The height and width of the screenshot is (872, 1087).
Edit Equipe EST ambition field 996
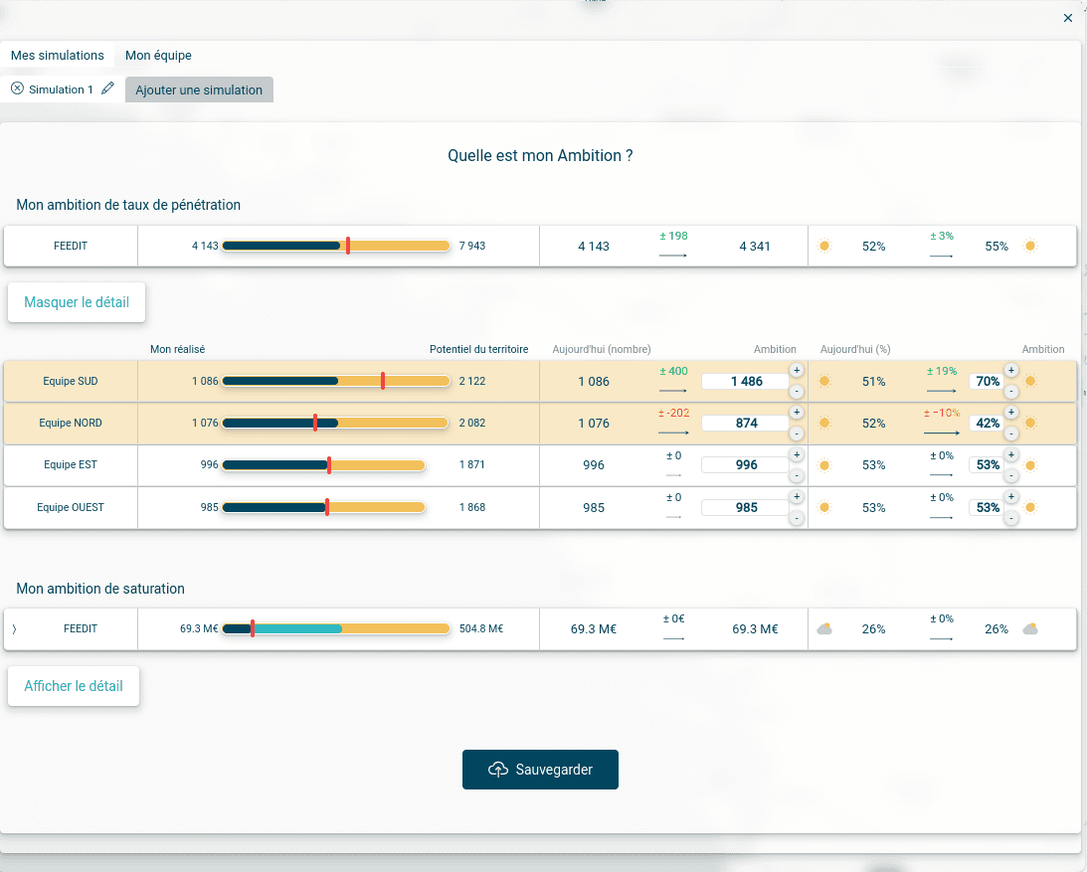pos(746,465)
